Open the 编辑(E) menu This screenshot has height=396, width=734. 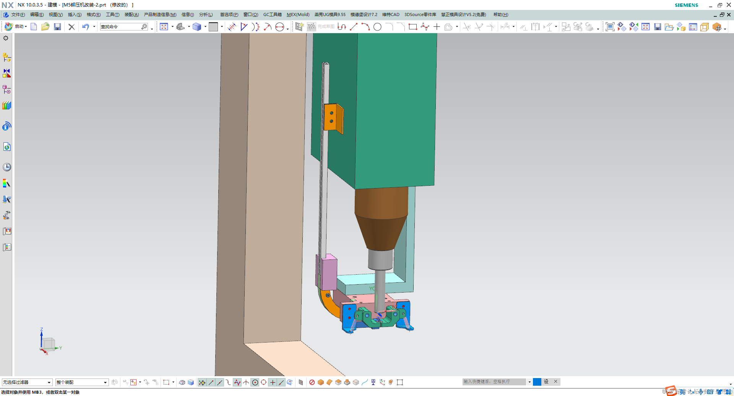tap(37, 14)
